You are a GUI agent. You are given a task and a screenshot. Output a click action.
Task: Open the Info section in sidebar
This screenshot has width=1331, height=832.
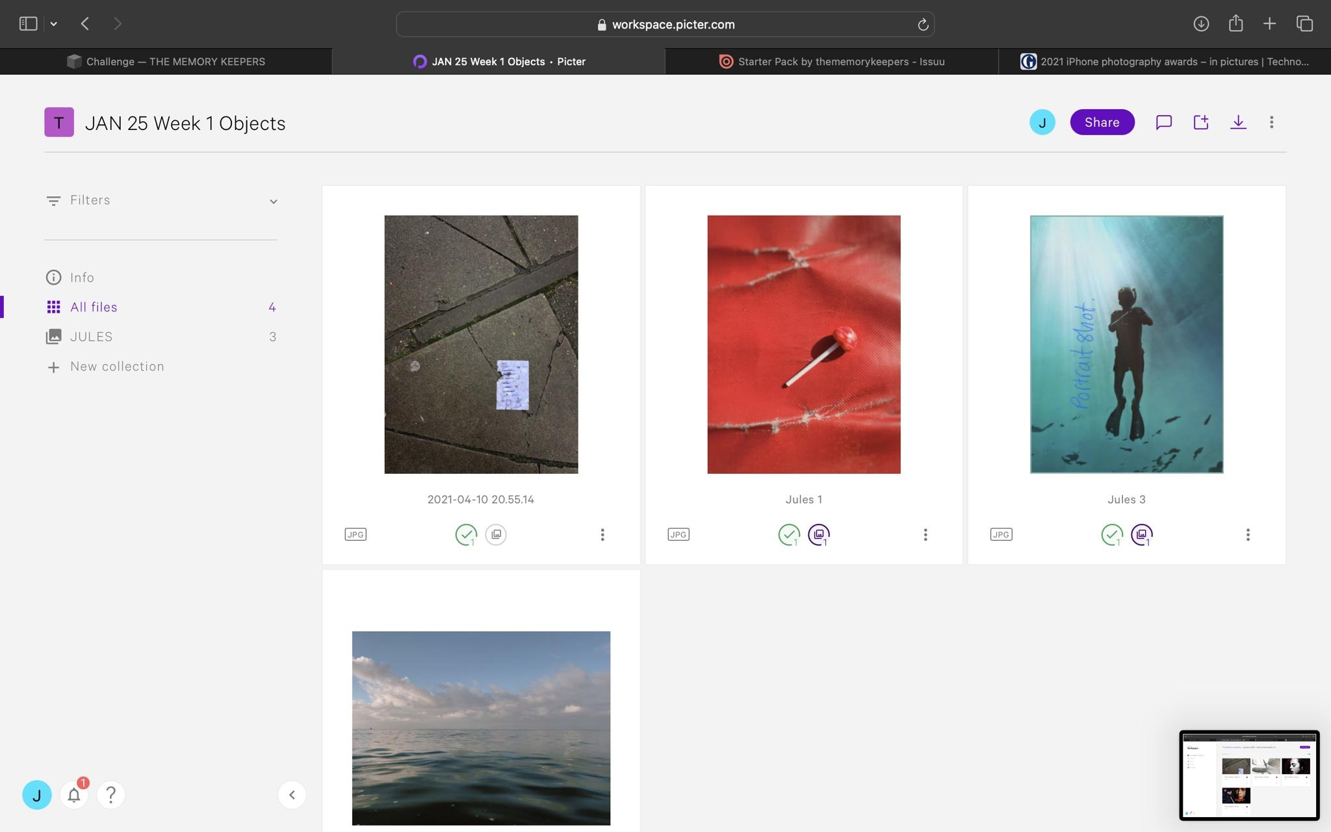[x=82, y=278]
